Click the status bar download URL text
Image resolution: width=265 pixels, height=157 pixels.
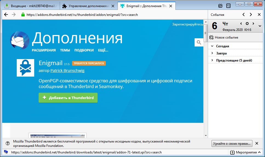tap(86, 152)
